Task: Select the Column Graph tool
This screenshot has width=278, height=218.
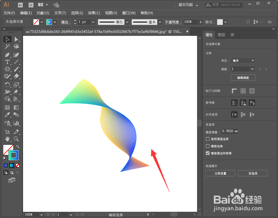Action: [16, 123]
